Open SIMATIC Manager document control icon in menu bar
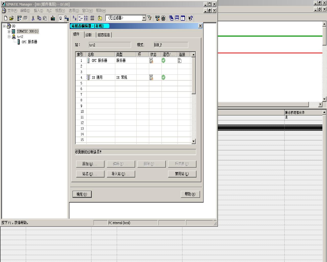 pyautogui.click(x=4, y=10)
